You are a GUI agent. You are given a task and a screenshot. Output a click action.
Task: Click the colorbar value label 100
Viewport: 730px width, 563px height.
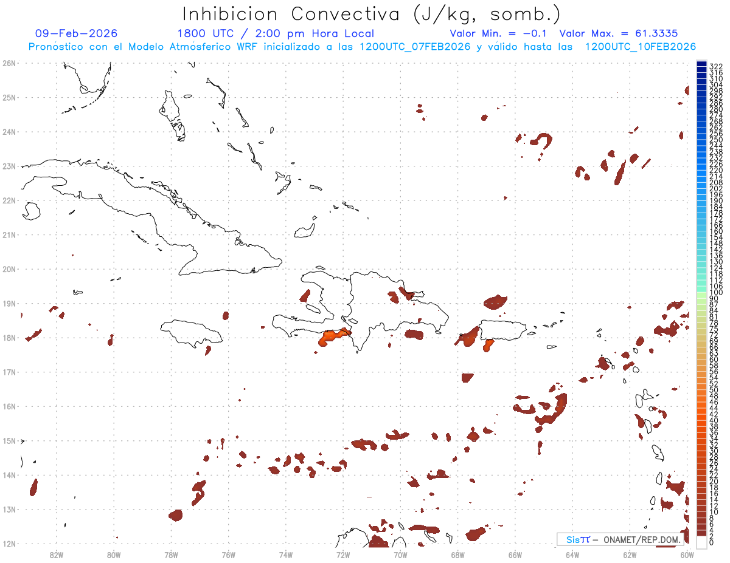click(716, 293)
